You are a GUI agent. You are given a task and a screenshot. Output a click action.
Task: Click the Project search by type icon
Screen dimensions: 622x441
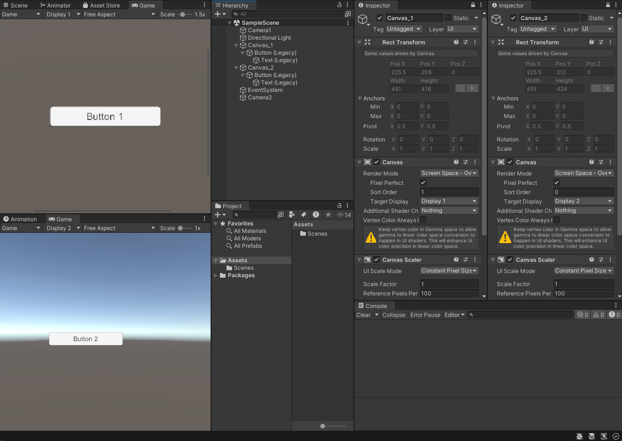(x=292, y=215)
